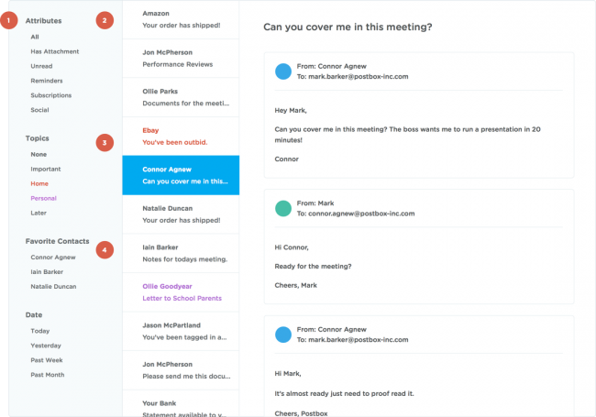
Task: Click the red number 2 annotation marker
Action: tap(105, 20)
